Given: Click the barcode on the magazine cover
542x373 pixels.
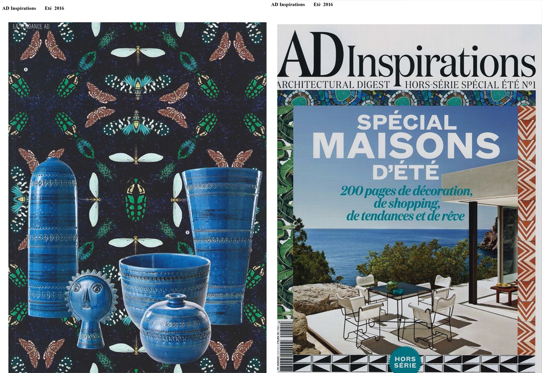Looking at the screenshot, I should coord(285,346).
